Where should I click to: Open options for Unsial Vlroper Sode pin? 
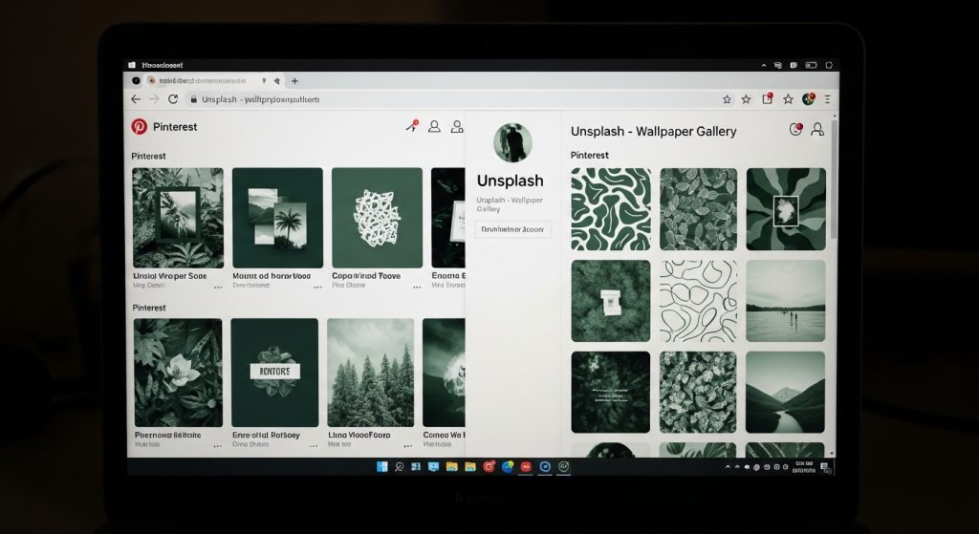point(218,287)
